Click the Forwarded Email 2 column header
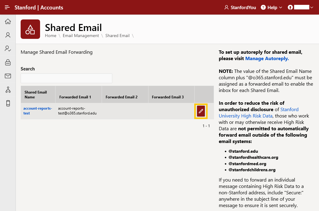Viewport: 319px width, 211px height. click(125, 95)
